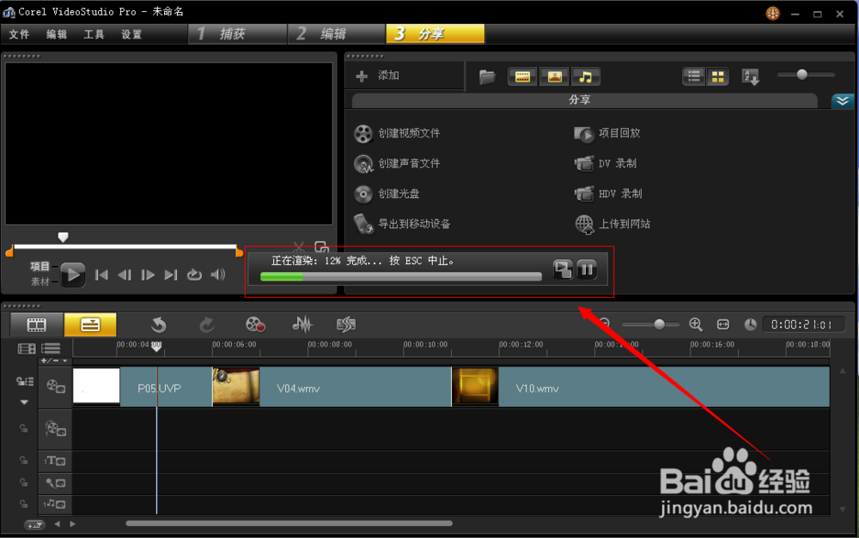Move the preview scrubber handle
Viewport: 859px width, 538px height.
(x=63, y=237)
